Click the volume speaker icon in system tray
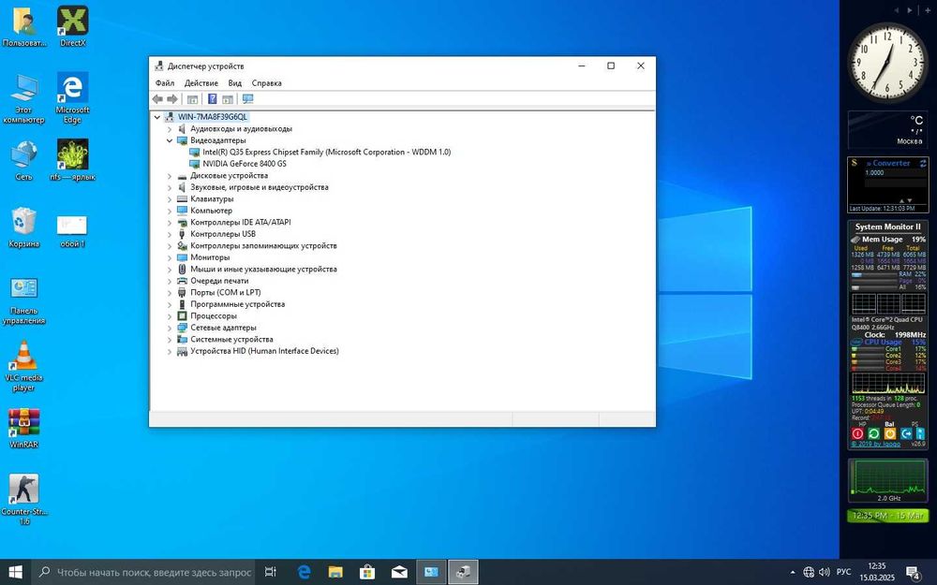937x585 pixels. tap(825, 572)
